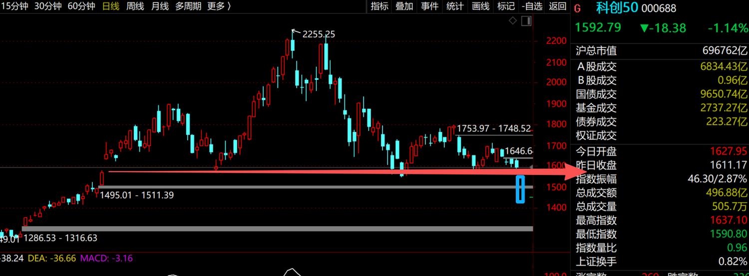Viewport: 749px width, 276px height.
Task: Open the 统计 statistics button
Action: tap(454, 6)
